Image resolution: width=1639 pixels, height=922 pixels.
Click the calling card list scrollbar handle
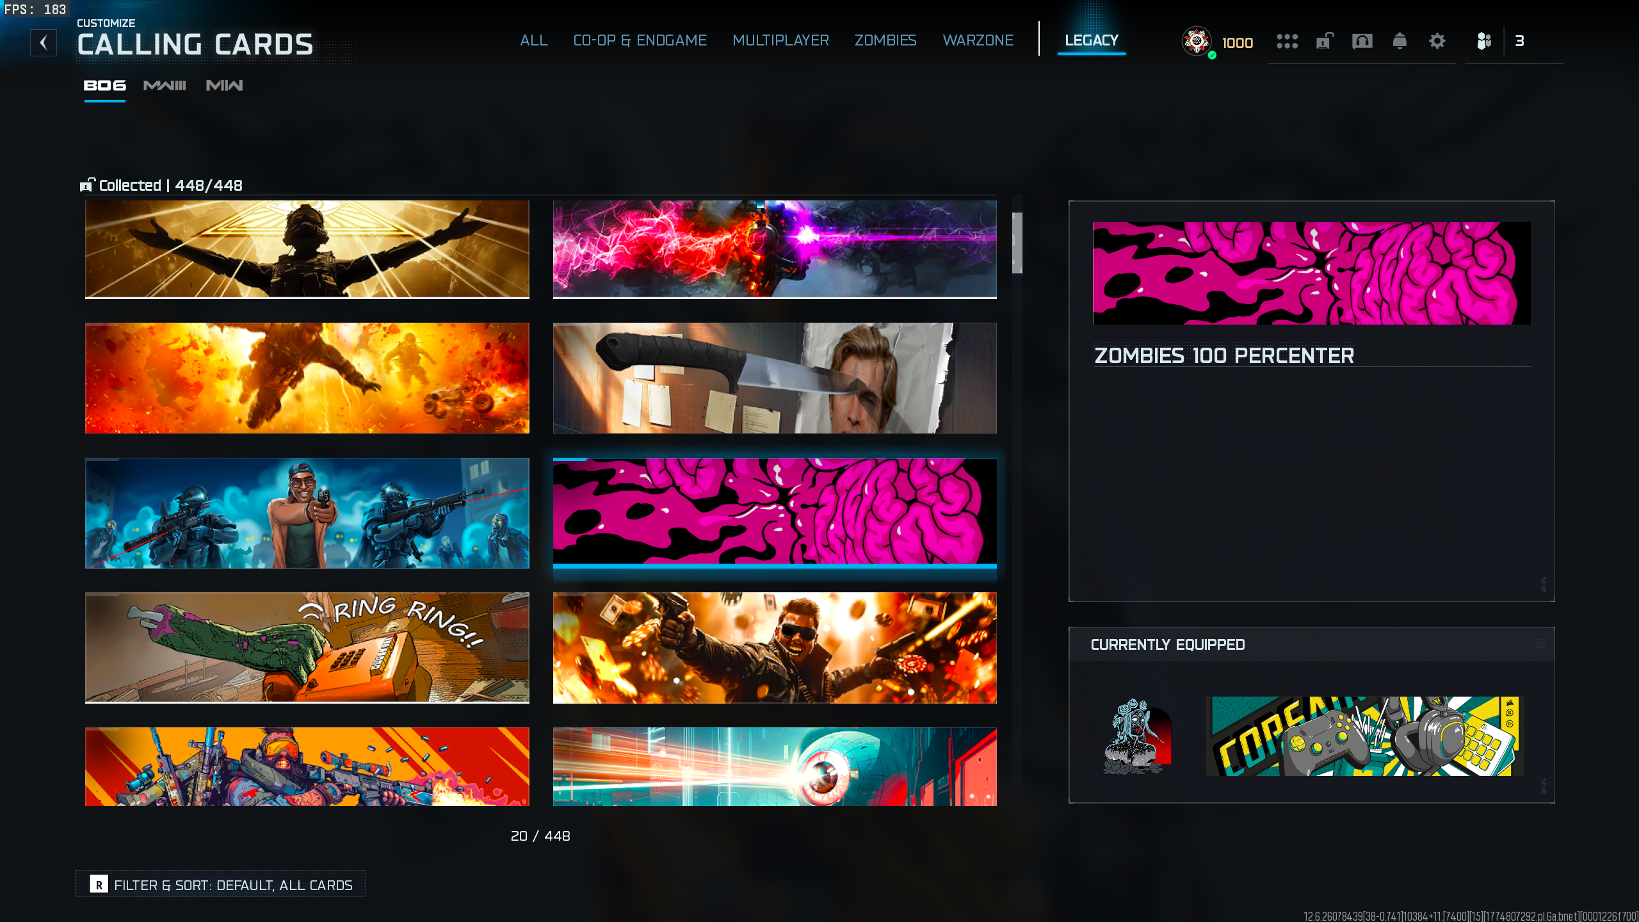pos(1017,243)
